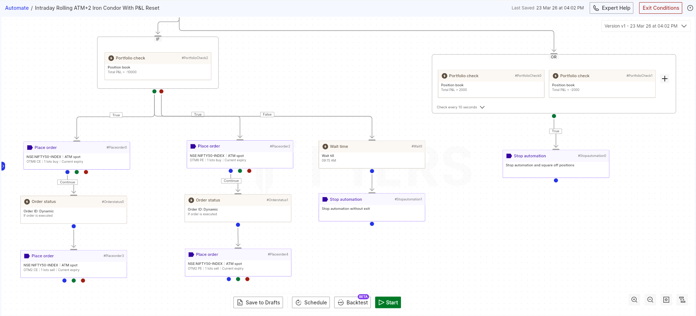Click the help question mark icon
Screen dimensions: 696x316
[x=690, y=8]
